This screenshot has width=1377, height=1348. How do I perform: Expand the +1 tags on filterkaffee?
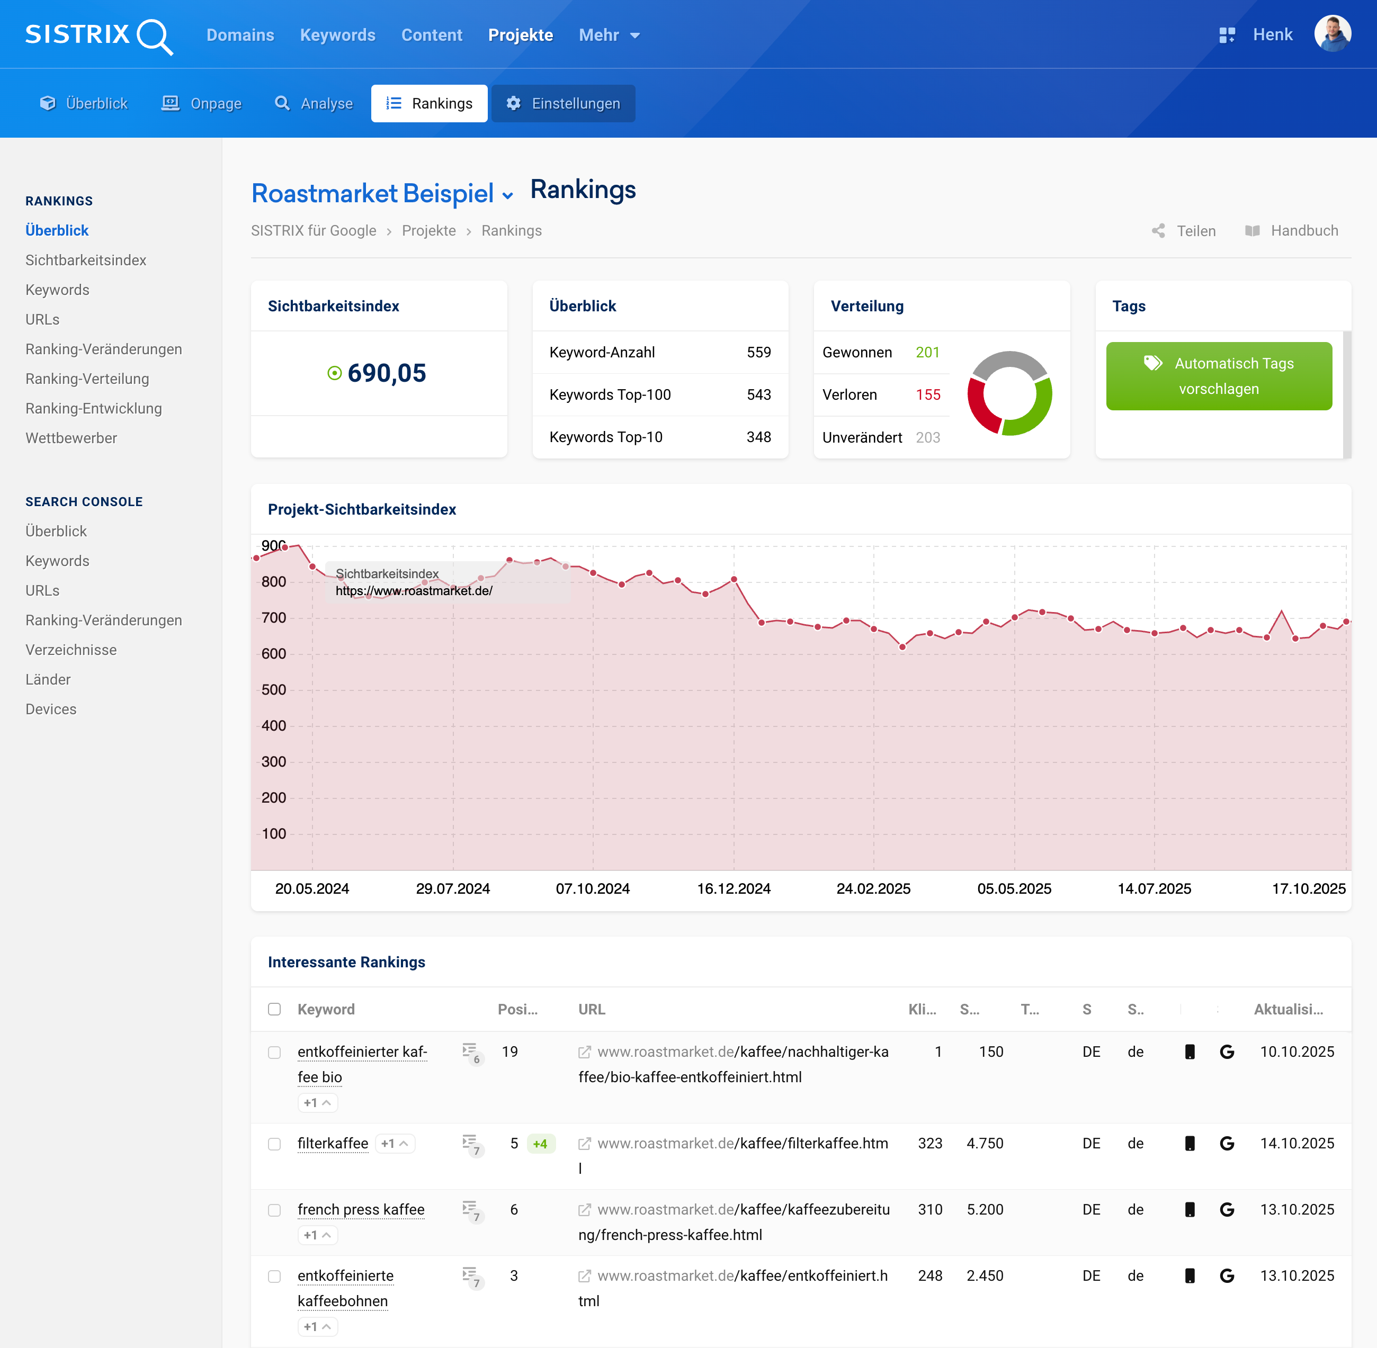coord(394,1144)
